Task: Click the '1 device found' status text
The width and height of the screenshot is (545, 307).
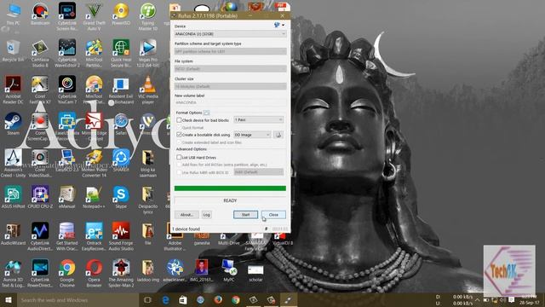Action: tap(186, 229)
